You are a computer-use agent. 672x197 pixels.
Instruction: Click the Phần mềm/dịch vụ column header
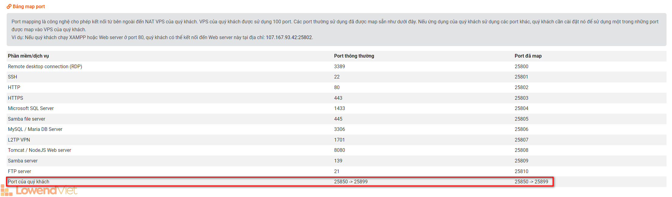pyautogui.click(x=28, y=56)
